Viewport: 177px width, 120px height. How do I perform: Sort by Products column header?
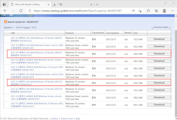pyautogui.click(x=69, y=33)
